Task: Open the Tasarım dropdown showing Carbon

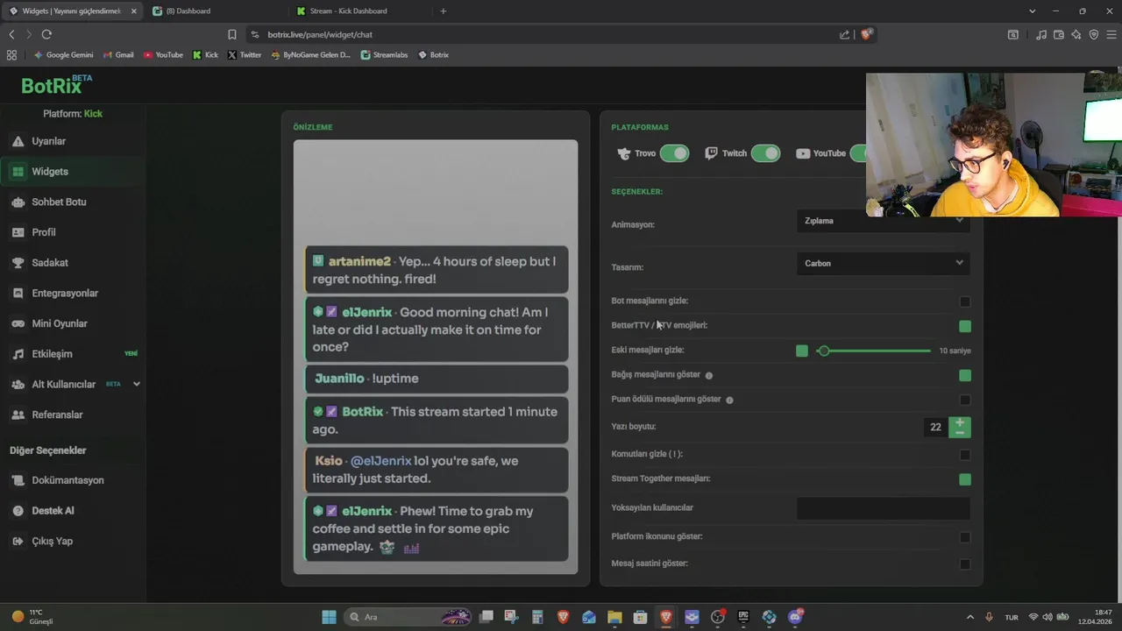Action: tap(883, 263)
